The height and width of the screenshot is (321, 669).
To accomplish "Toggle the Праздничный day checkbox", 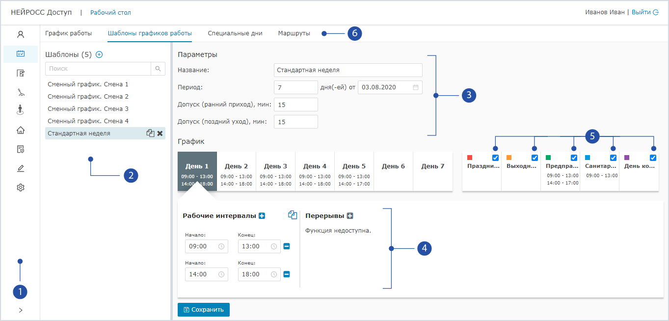I will (x=495, y=158).
